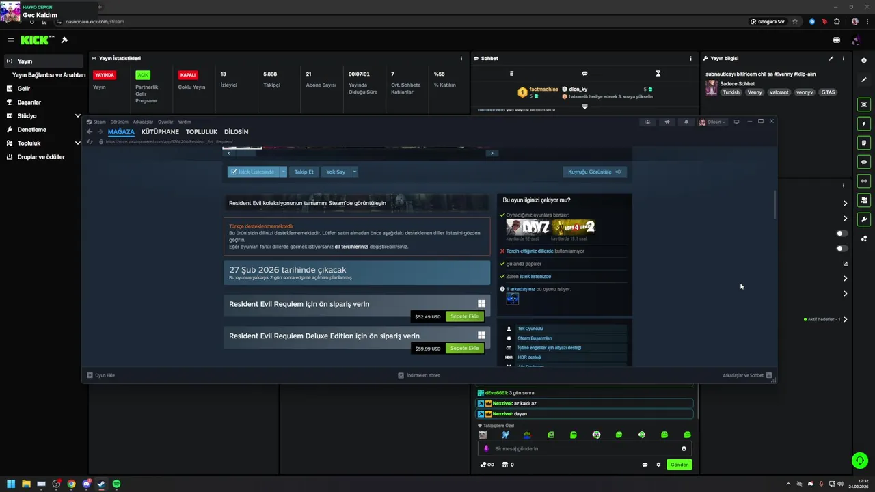Edit stream info with pencil icon
875x492 pixels.
[x=831, y=59]
